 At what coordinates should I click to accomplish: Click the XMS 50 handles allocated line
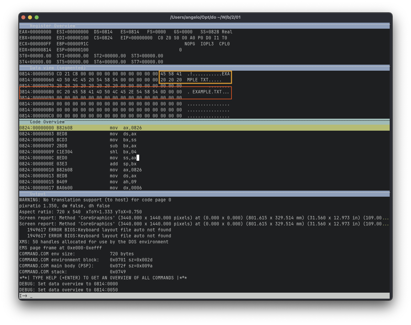coord(94,242)
